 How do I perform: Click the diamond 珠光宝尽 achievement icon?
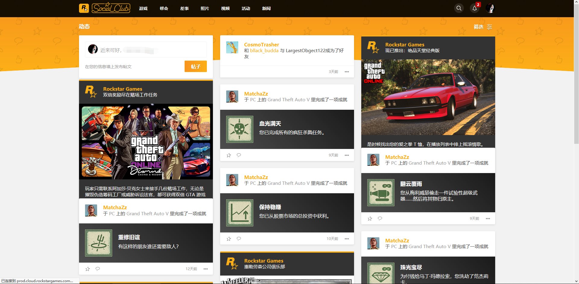(x=381, y=273)
